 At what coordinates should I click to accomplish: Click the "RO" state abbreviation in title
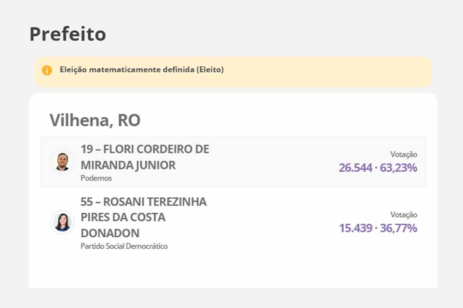click(x=129, y=120)
